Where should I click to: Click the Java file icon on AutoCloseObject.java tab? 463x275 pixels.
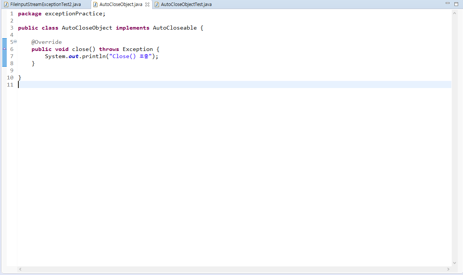[x=95, y=4]
